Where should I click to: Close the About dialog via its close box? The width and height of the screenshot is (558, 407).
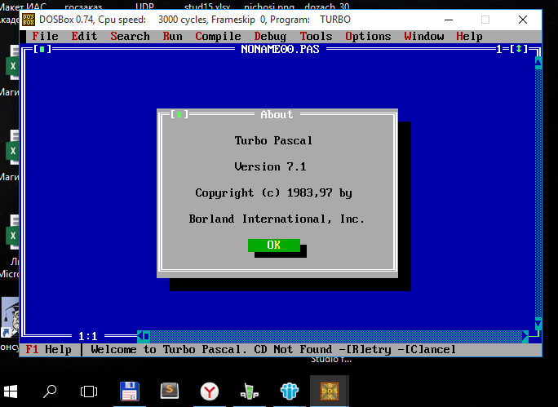coord(179,114)
